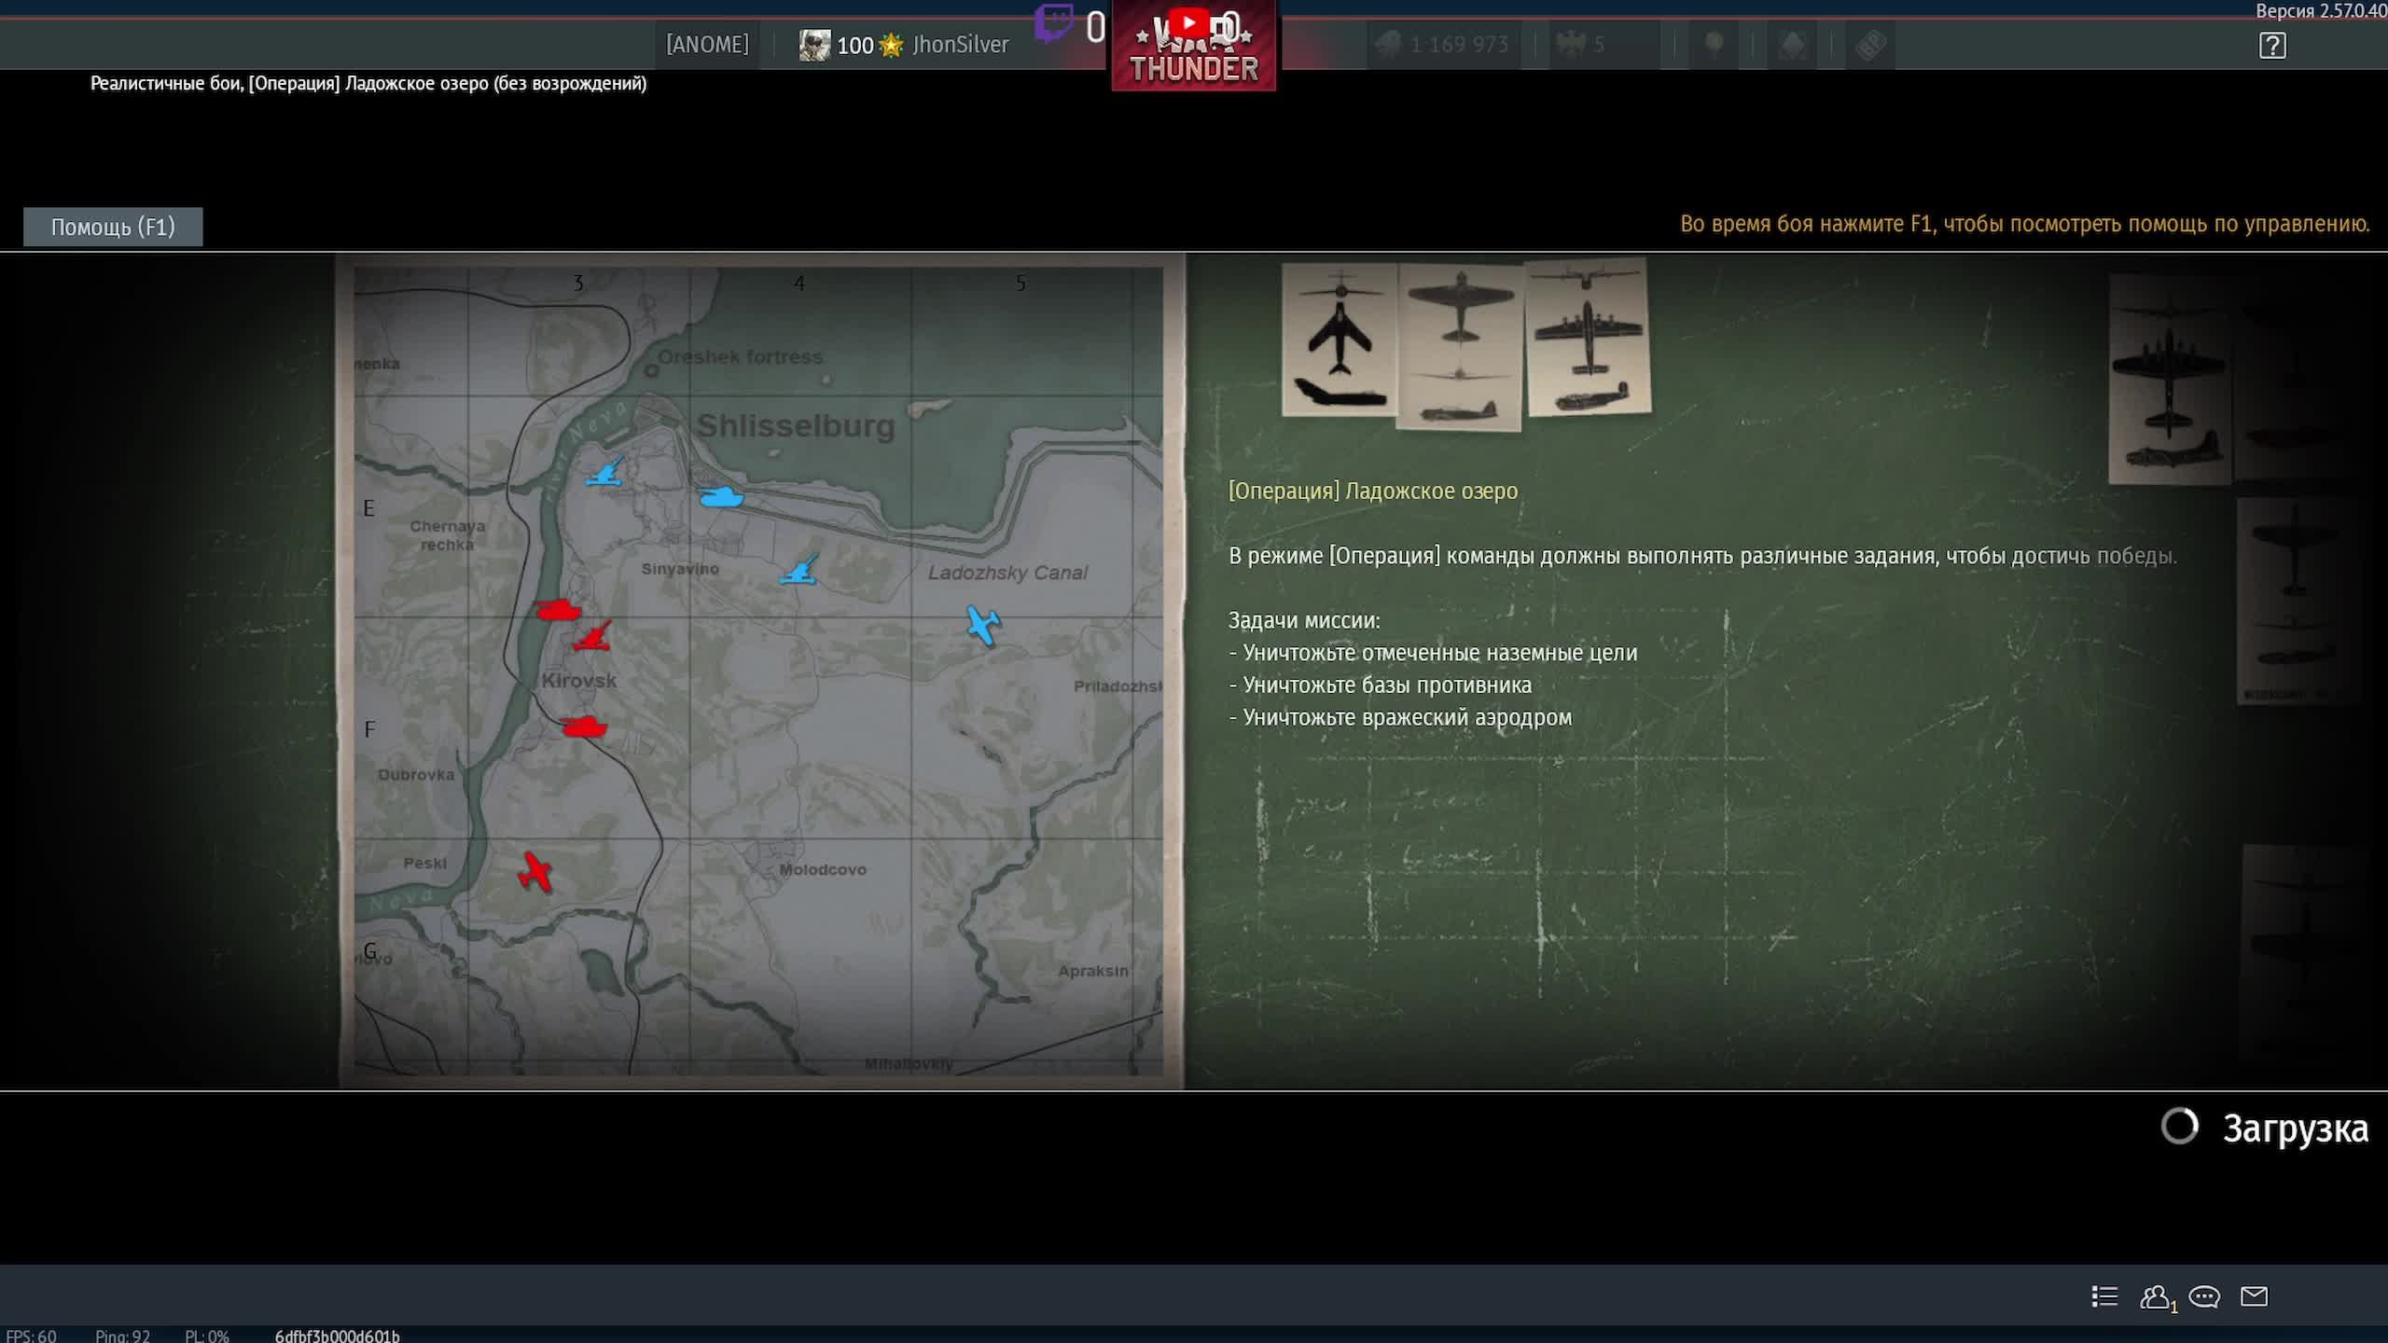
Task: Click the Помощь (F1) help button
Action: (113, 227)
